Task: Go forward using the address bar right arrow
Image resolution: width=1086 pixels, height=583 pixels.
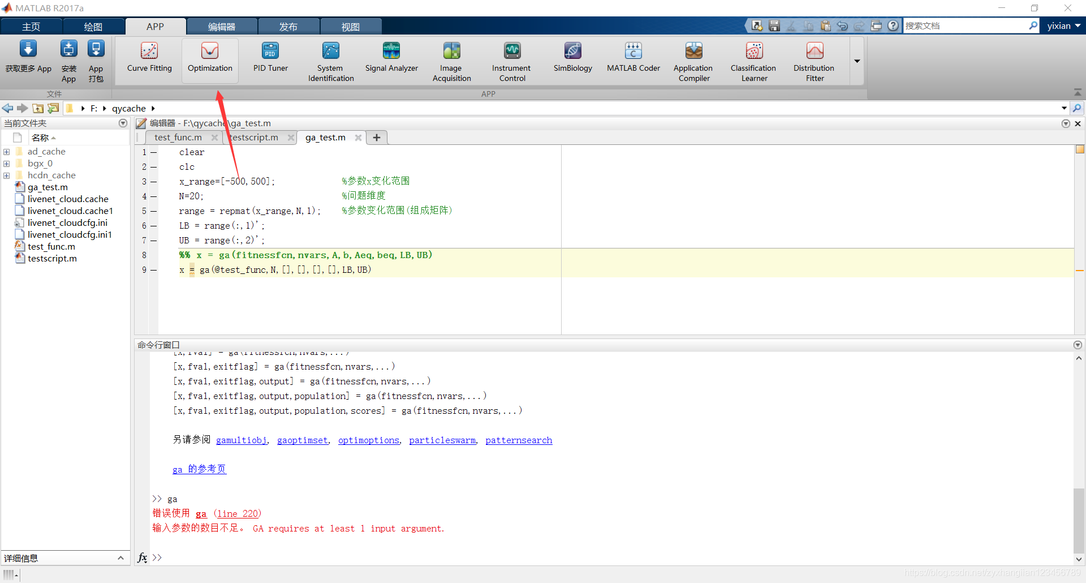Action: click(23, 108)
